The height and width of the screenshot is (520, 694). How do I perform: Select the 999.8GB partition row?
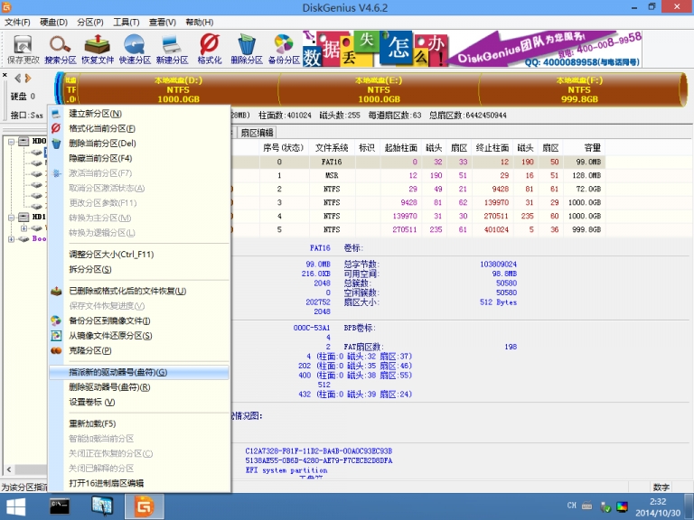pyautogui.click(x=418, y=229)
